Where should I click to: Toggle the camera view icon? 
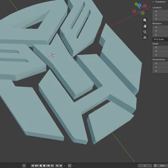click(x=145, y=32)
